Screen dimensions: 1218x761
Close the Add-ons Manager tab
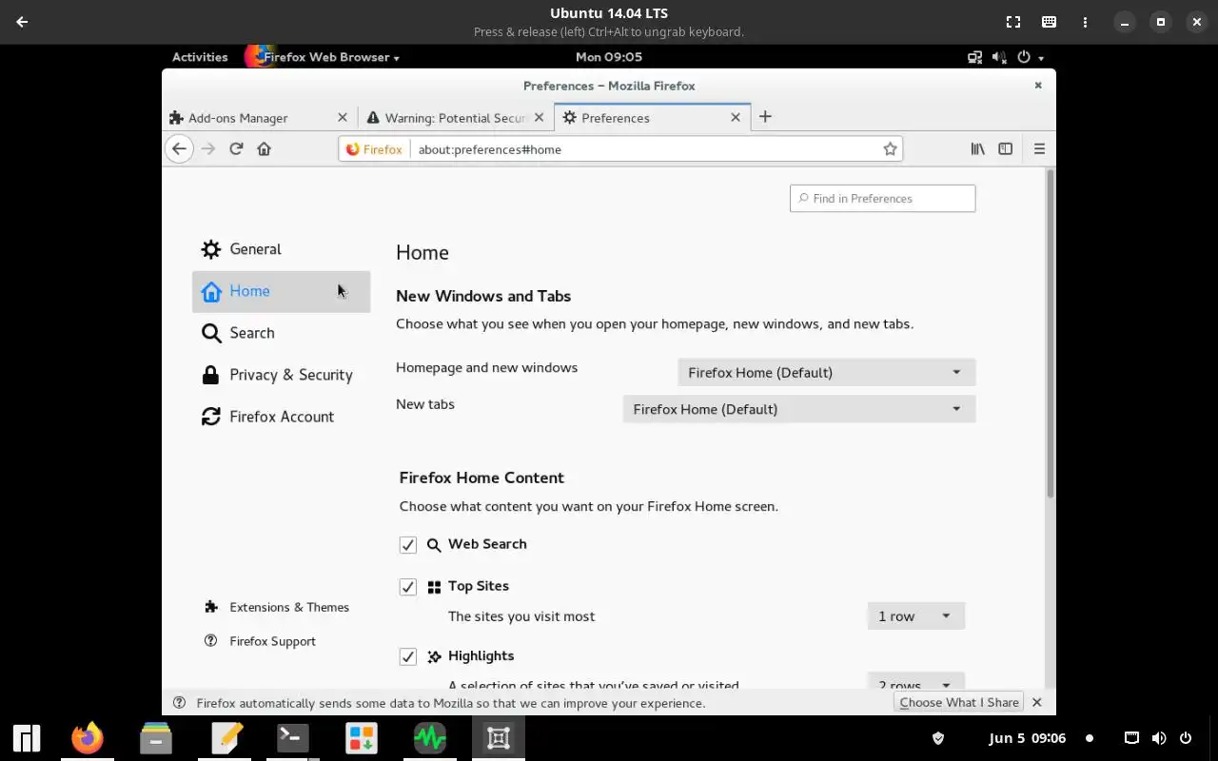(343, 118)
